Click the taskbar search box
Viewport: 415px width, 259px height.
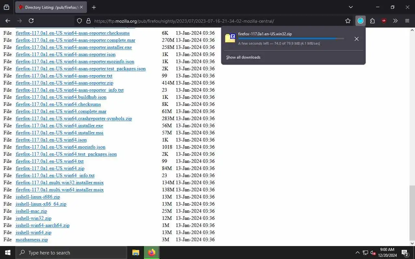pyautogui.click(x=71, y=253)
